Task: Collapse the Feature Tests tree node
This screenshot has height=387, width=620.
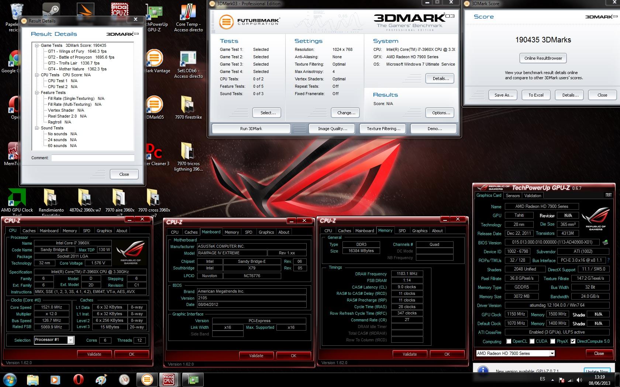Action: click(x=37, y=93)
